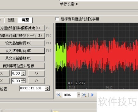Click the forward >> button beside 0.500
This screenshot has height=112, width=138.
coord(36,73)
